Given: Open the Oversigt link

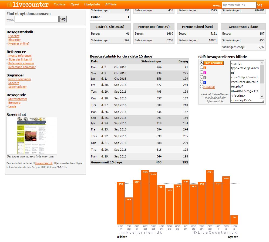Looking at the screenshot, I should pos(14,36).
